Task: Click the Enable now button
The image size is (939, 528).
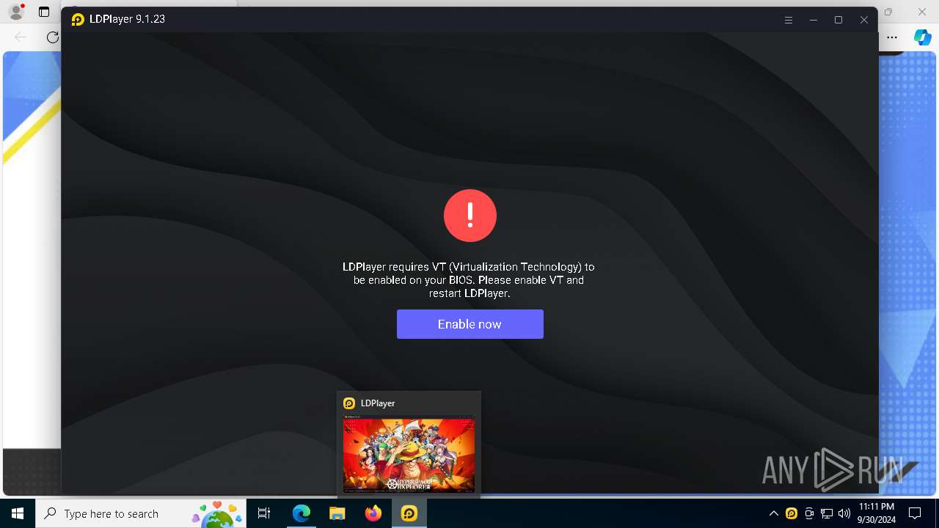Action: pos(469,324)
